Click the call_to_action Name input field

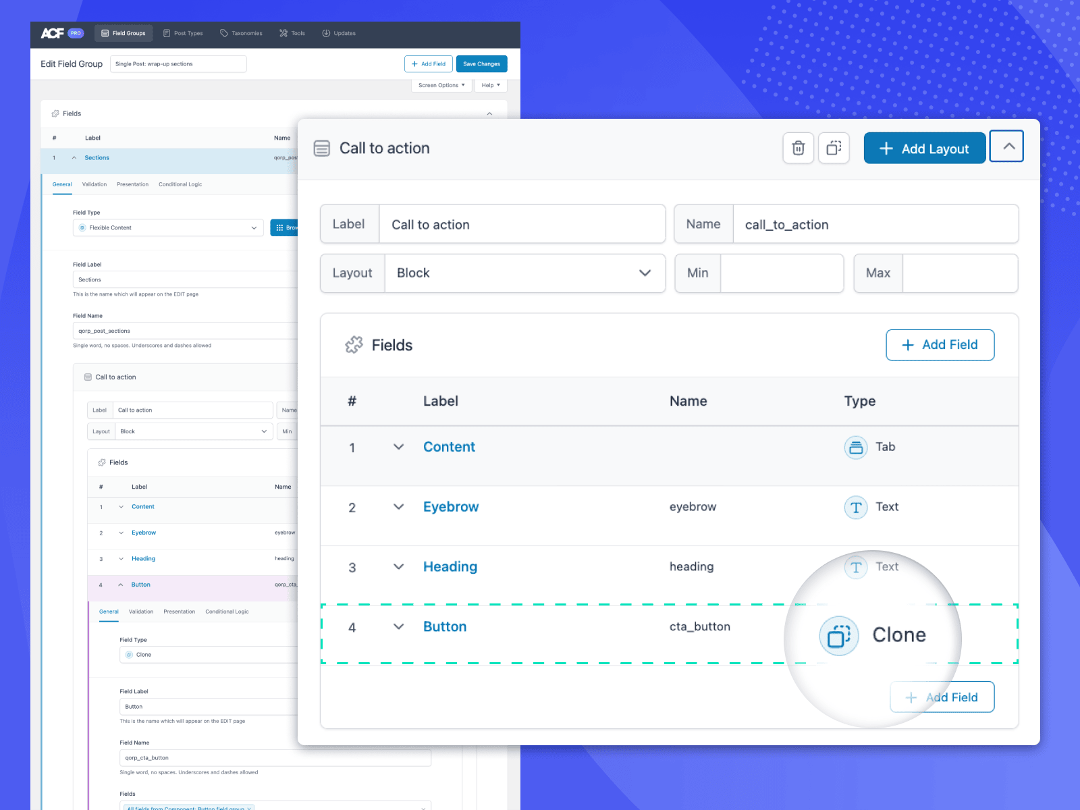[x=875, y=225]
